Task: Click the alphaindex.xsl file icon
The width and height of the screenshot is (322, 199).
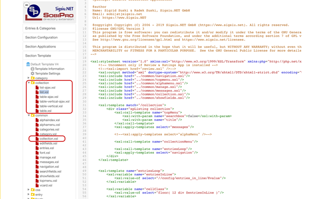Action: [37, 120]
